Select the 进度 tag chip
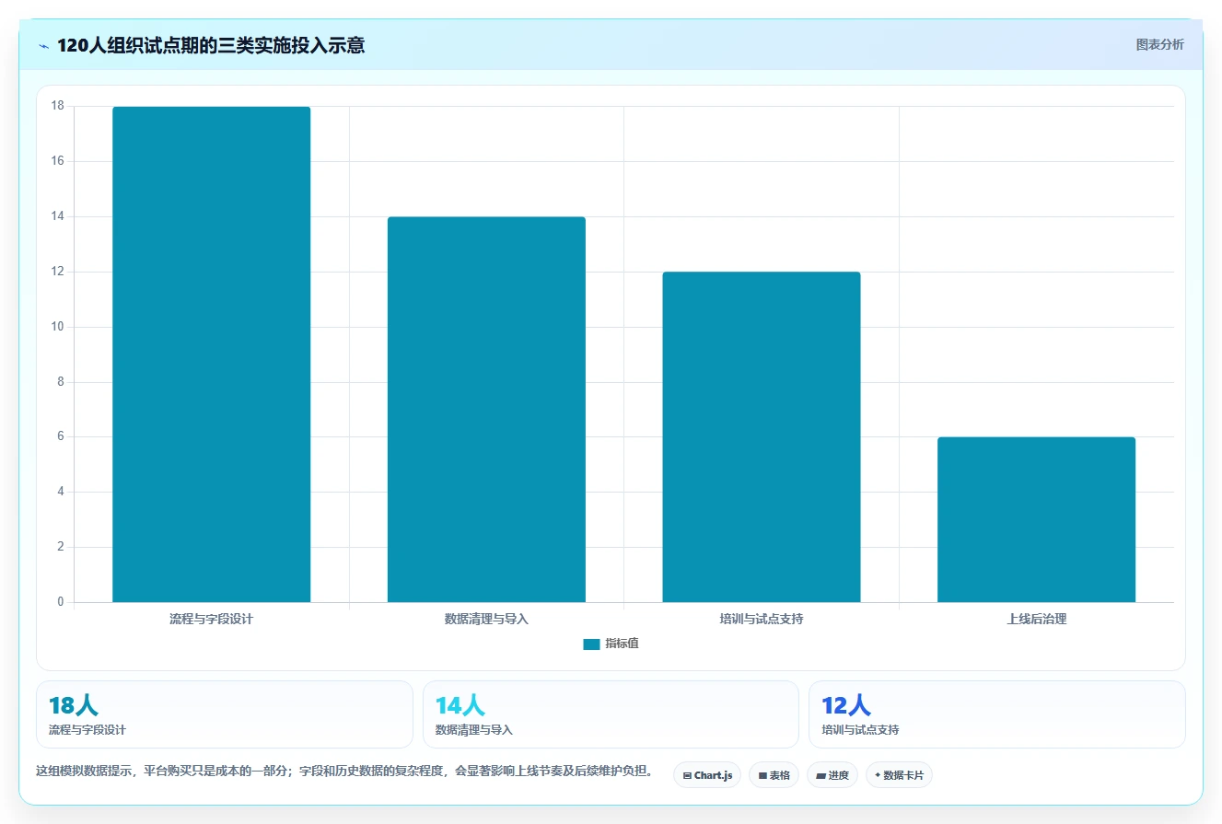Viewport: 1222px width, 824px height. tap(832, 775)
